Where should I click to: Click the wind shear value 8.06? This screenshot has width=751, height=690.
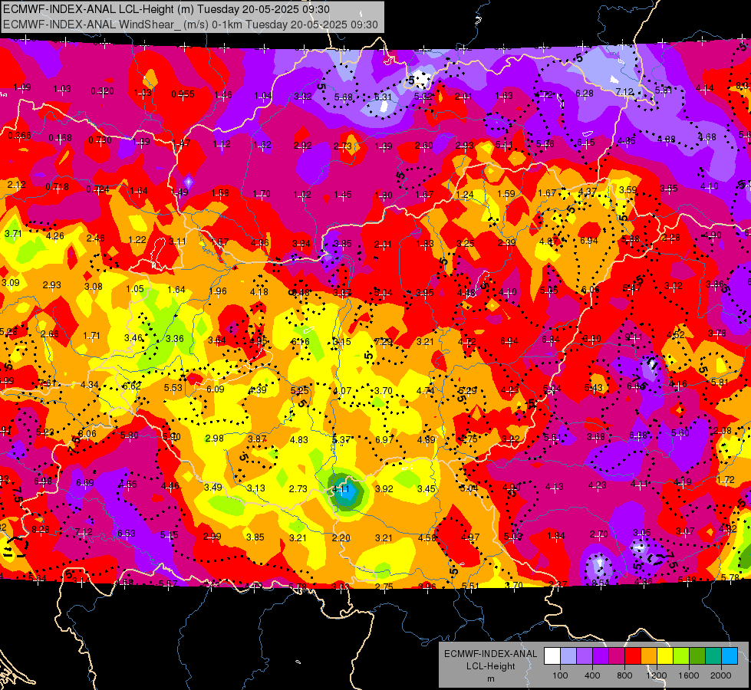87,434
